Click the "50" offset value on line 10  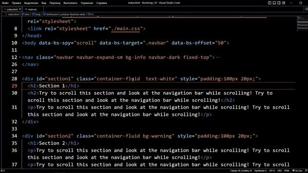click(220, 43)
